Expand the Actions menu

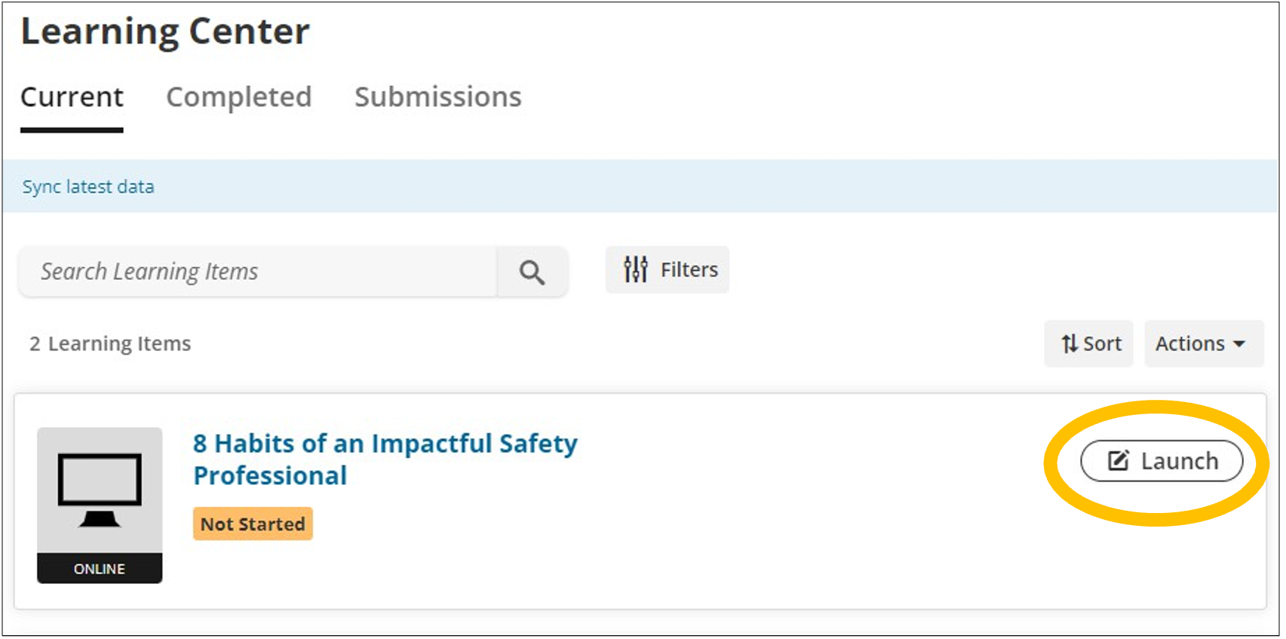[1202, 344]
